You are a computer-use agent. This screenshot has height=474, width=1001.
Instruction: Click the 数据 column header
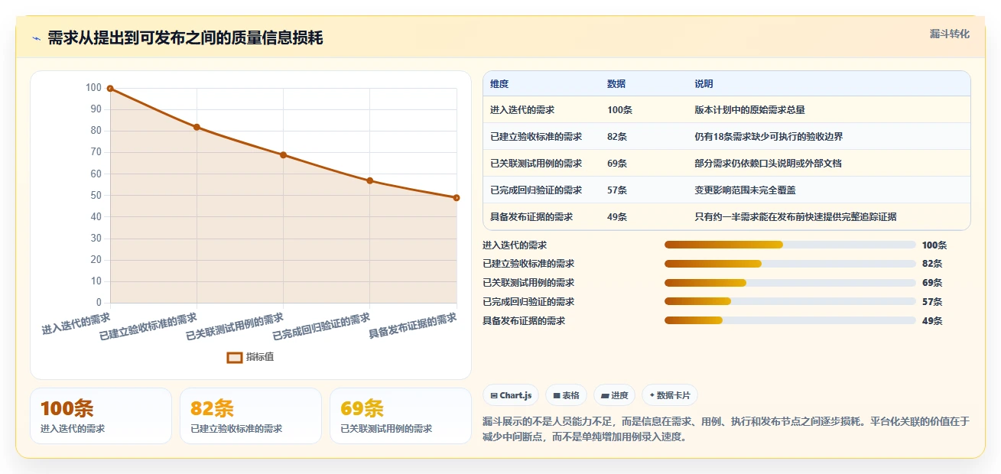tap(616, 84)
